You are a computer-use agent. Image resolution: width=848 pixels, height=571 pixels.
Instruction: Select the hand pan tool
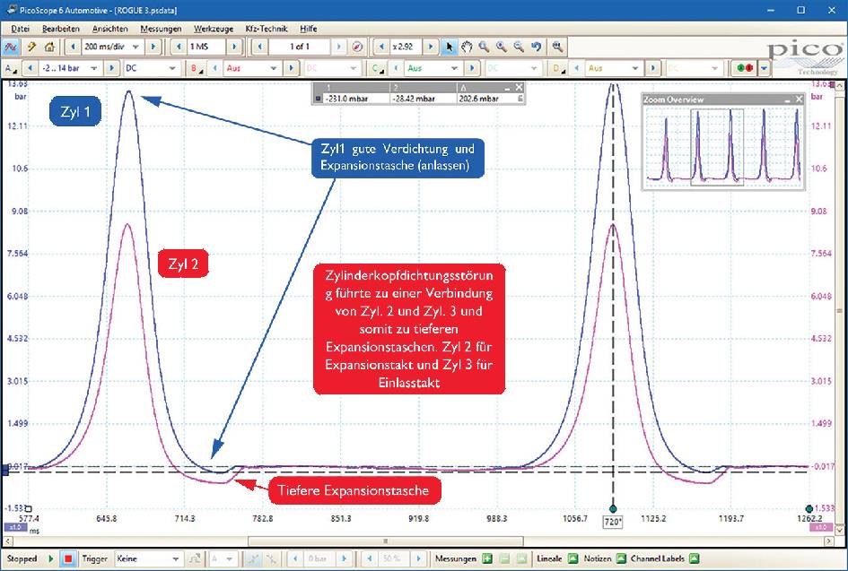[x=468, y=47]
